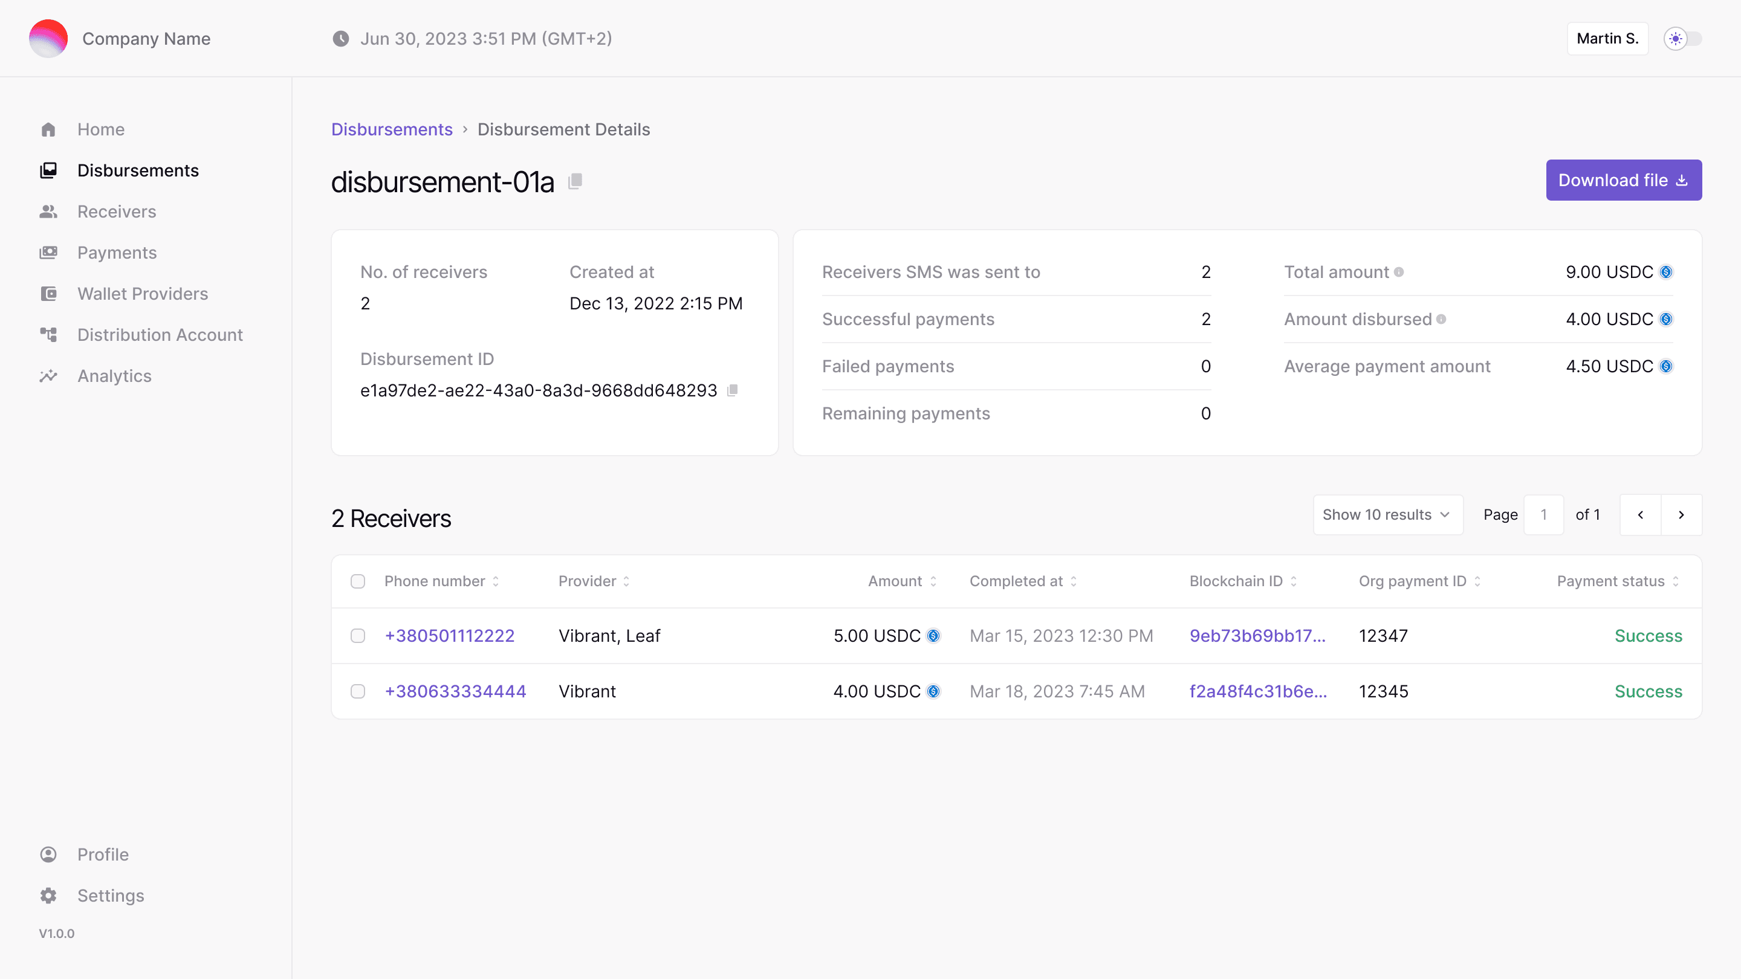
Task: Toggle the light/dark theme switch
Action: click(1682, 39)
